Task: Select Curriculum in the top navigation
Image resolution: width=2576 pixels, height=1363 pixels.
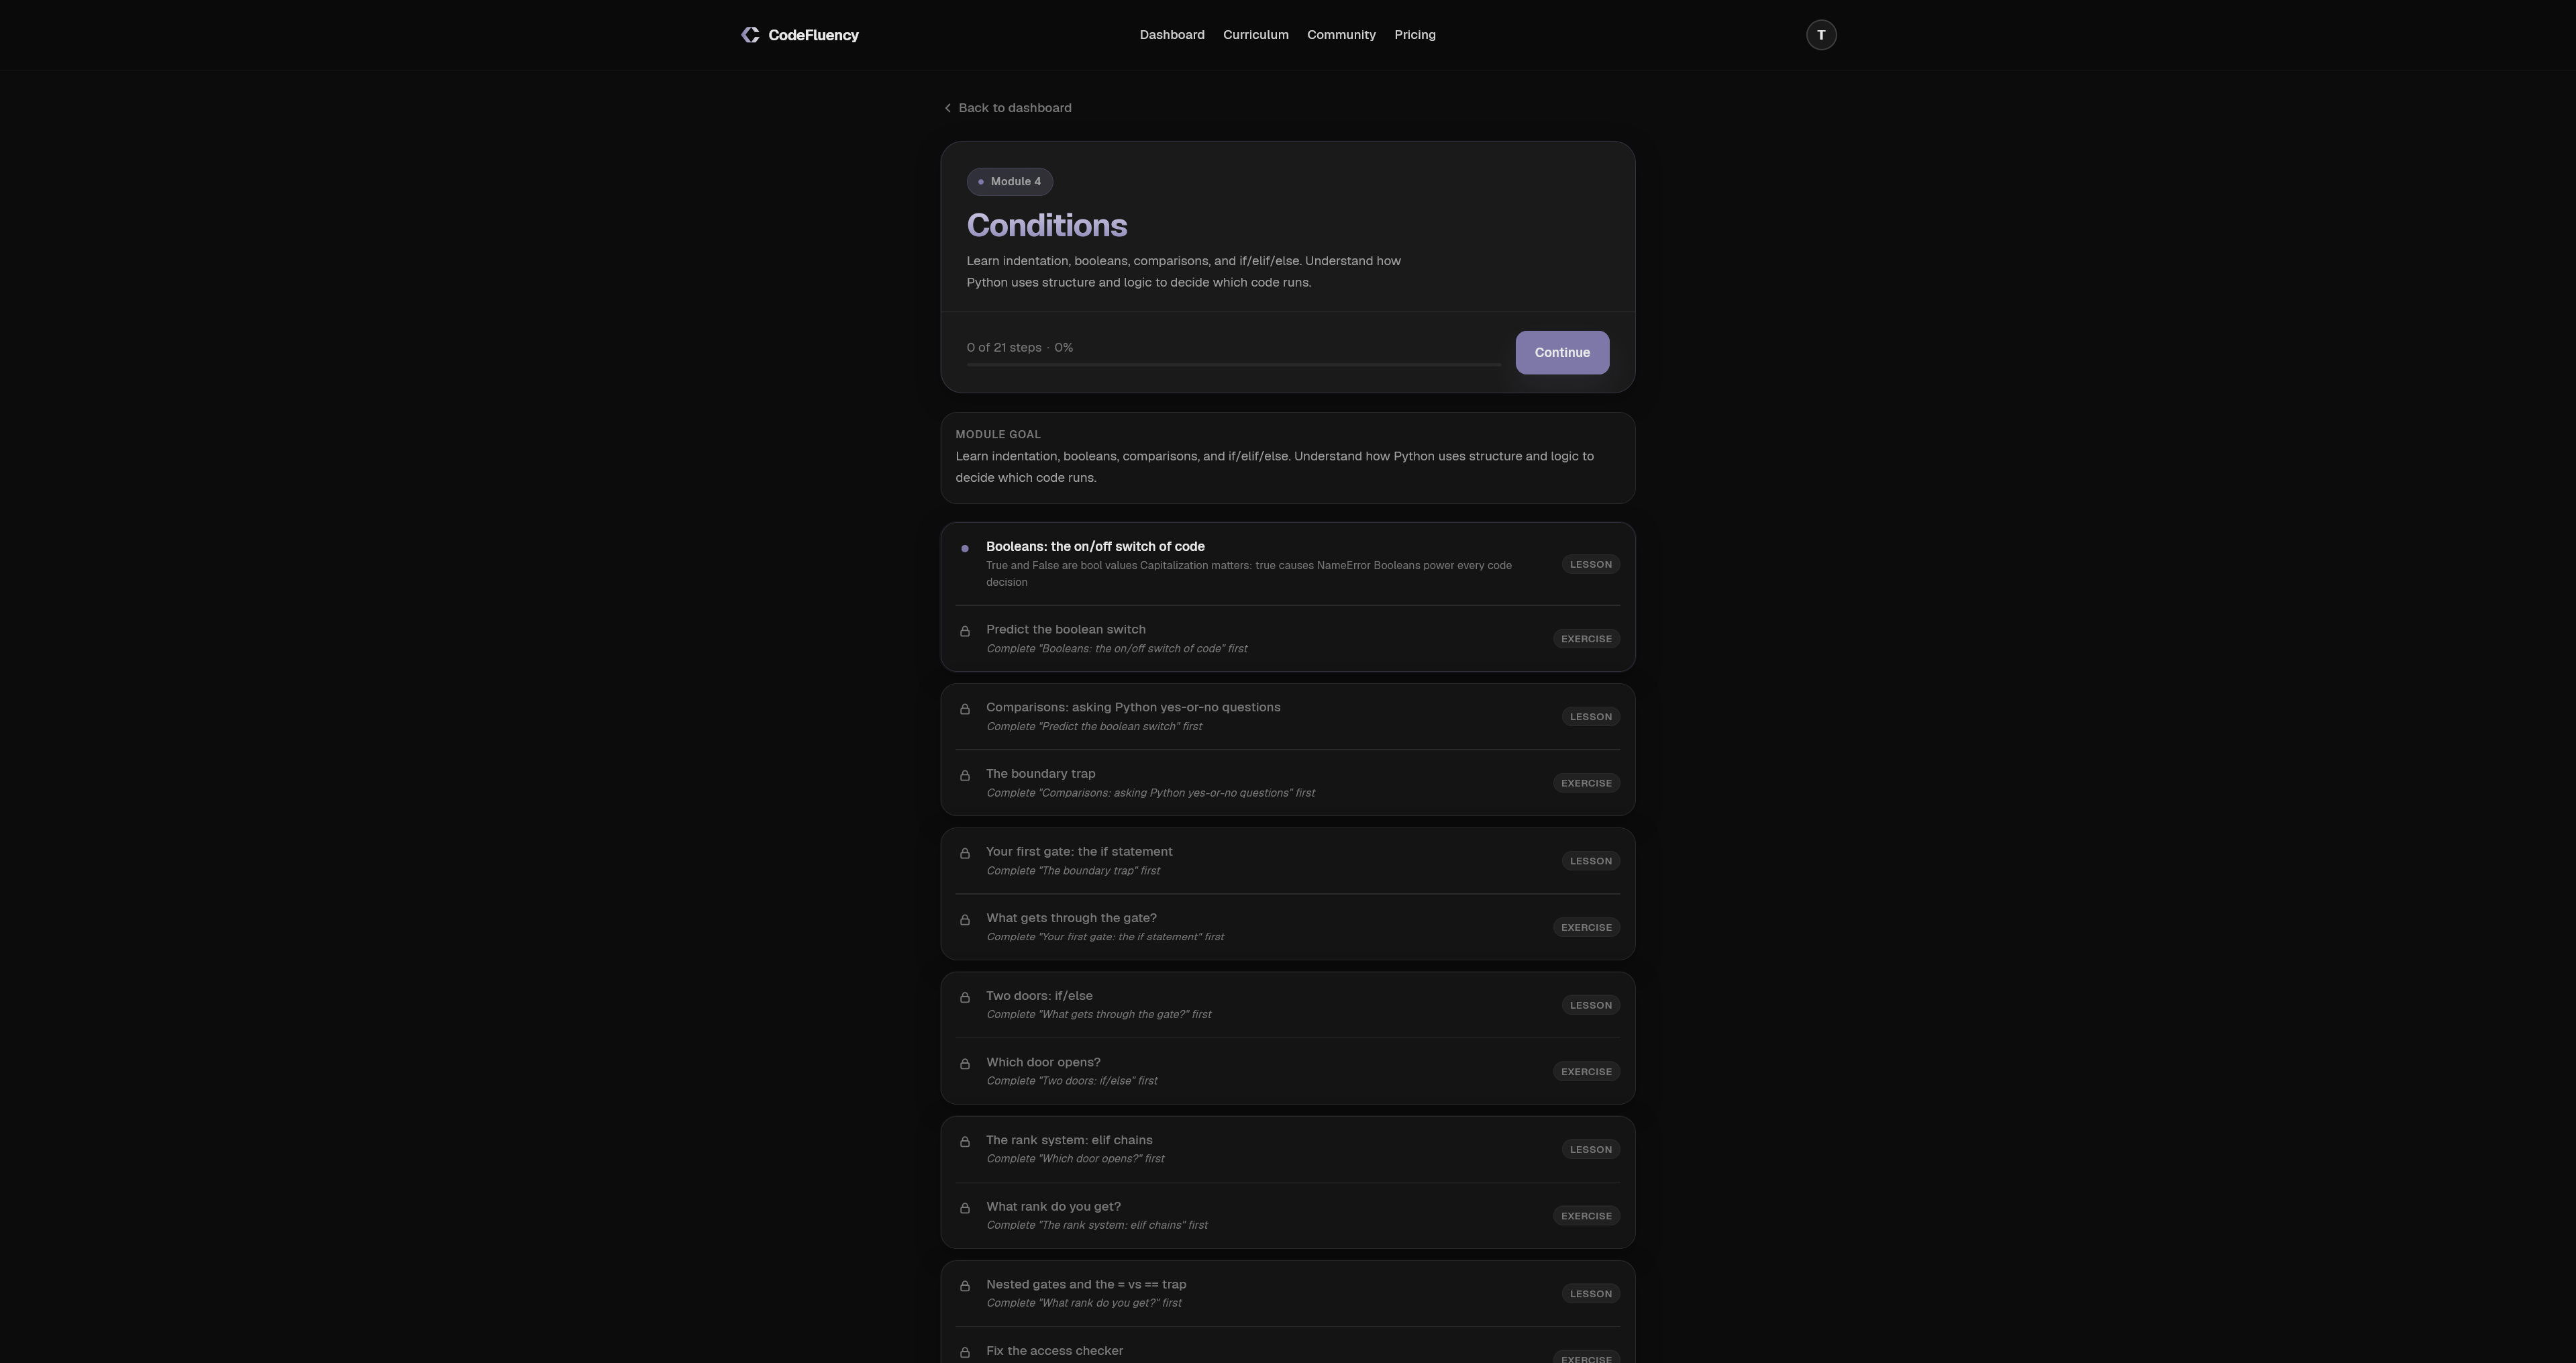Action: [1255, 34]
